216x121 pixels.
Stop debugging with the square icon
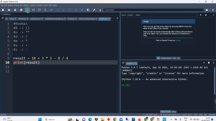(82, 10)
